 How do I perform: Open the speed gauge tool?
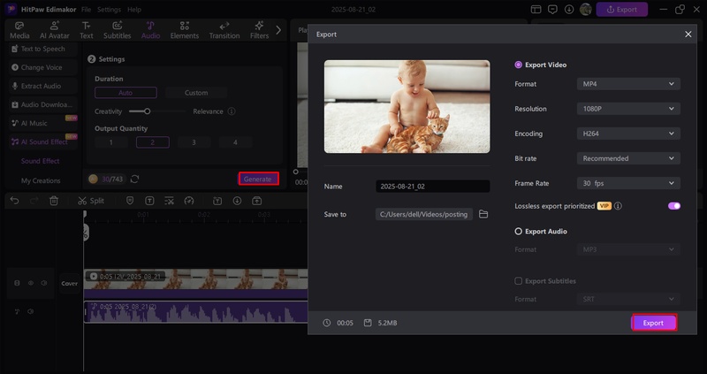(189, 201)
